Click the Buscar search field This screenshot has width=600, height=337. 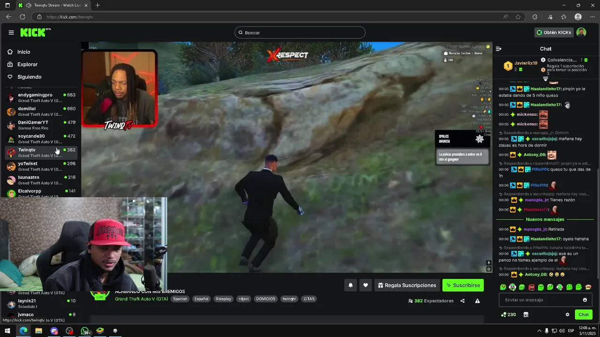click(300, 32)
